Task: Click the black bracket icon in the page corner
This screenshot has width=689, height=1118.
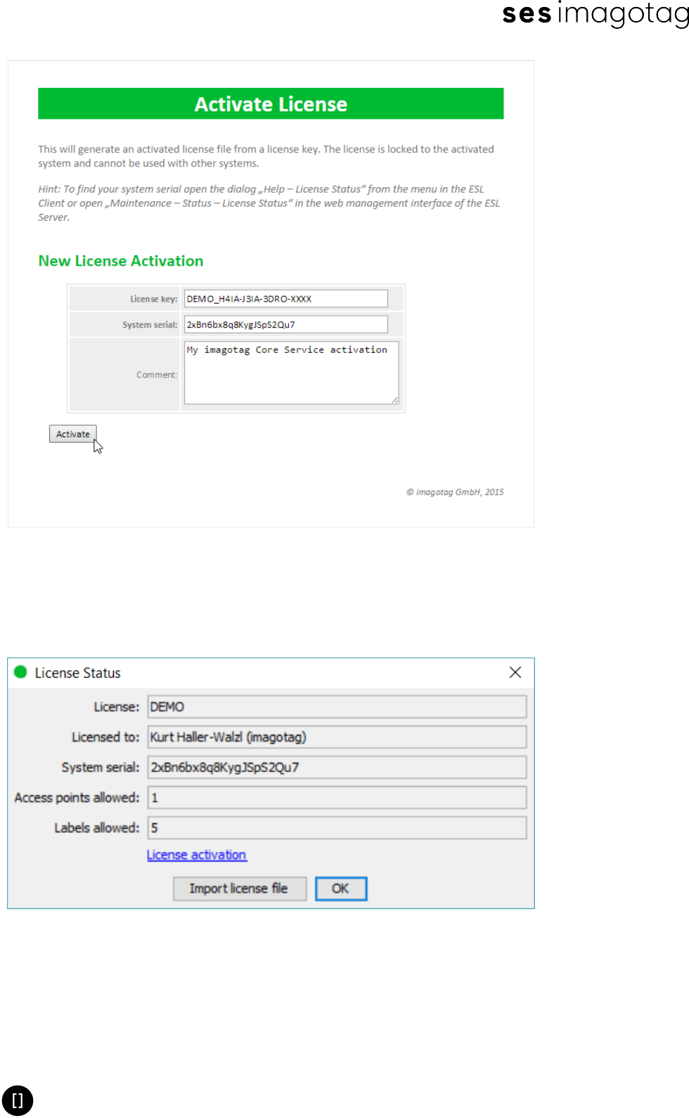Action: tap(18, 1100)
